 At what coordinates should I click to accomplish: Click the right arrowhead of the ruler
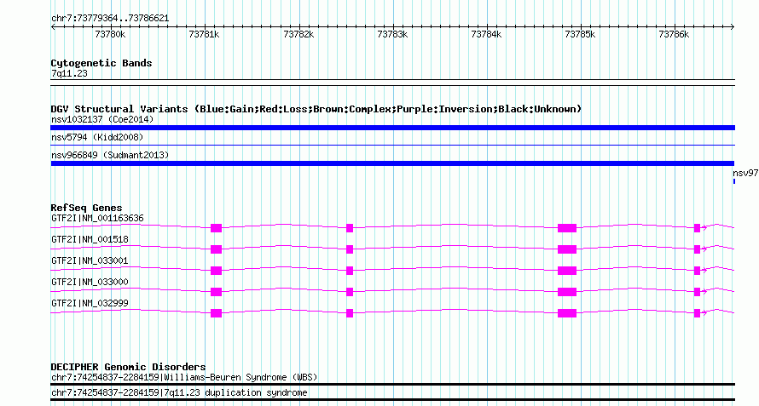[733, 27]
